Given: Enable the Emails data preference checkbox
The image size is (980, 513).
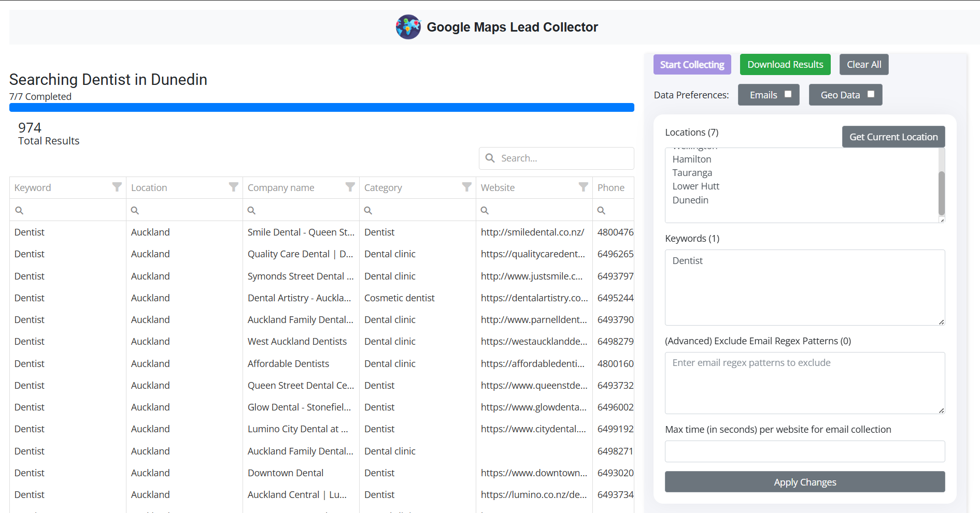Looking at the screenshot, I should click(x=788, y=94).
